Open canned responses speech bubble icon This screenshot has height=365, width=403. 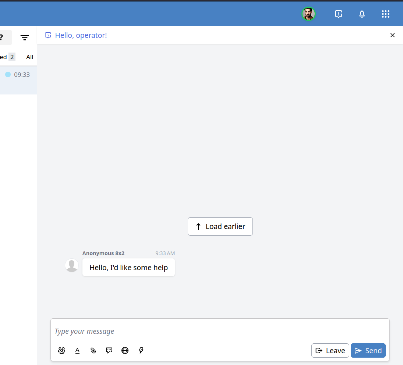point(109,351)
